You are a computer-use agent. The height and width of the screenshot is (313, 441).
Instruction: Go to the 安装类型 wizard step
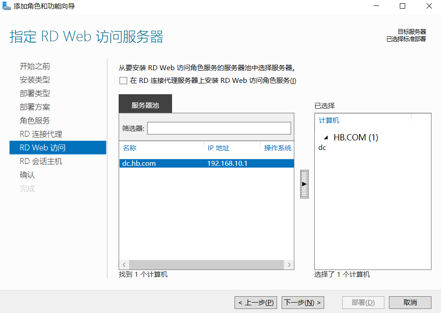(35, 80)
